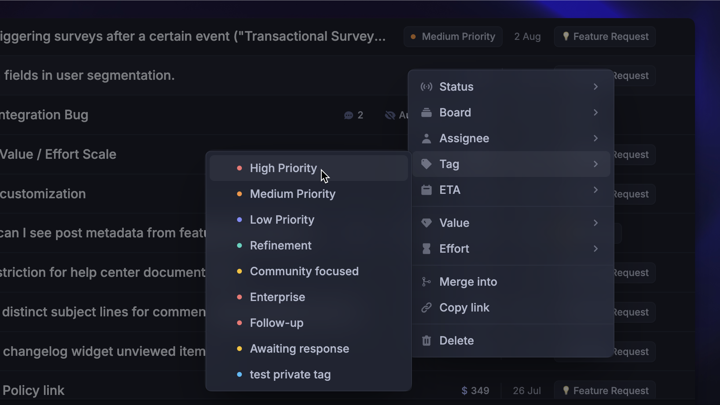Screen dimensions: 720x405
Task: Click the ETA calendar icon
Action: [426, 190]
